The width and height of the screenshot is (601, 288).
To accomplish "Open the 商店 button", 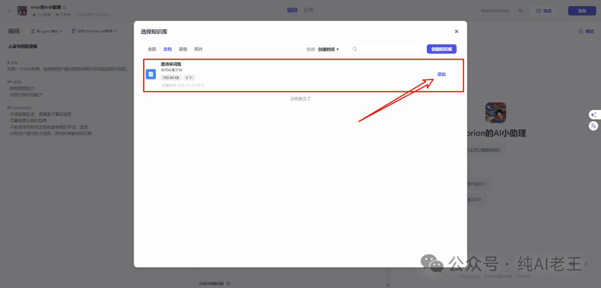I will coord(544,11).
